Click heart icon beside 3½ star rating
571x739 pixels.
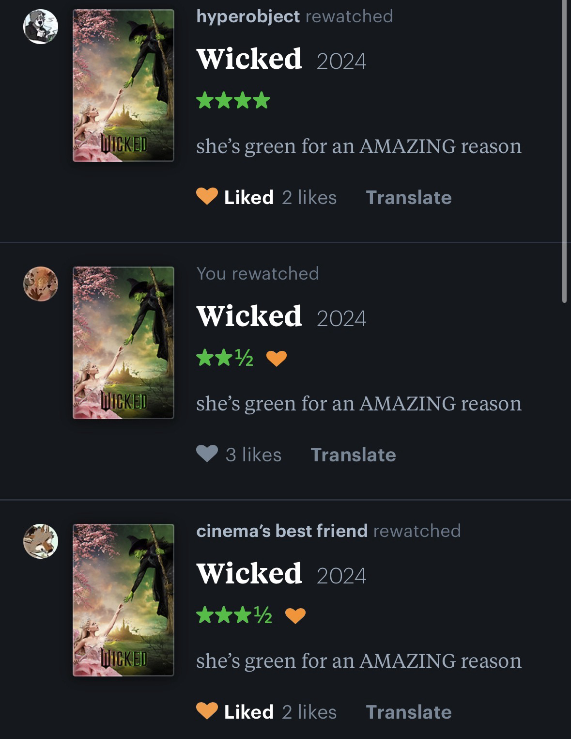pyautogui.click(x=295, y=616)
